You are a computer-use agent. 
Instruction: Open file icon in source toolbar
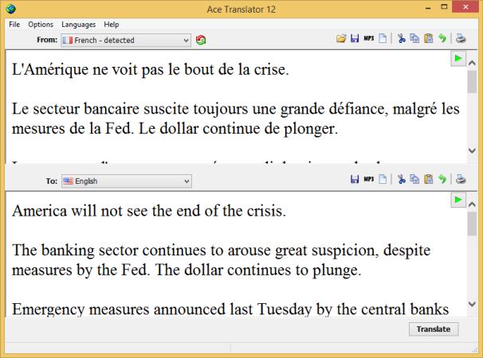(x=341, y=39)
